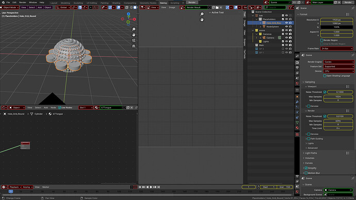The height and width of the screenshot is (200, 356).
Task: Open the Frame Rate dropdown 24 fps
Action: point(337,48)
